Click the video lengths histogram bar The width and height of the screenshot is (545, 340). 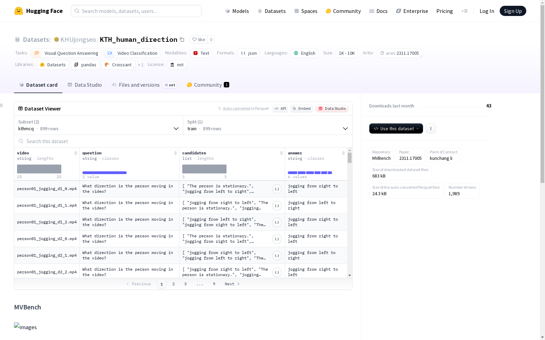pos(39,169)
